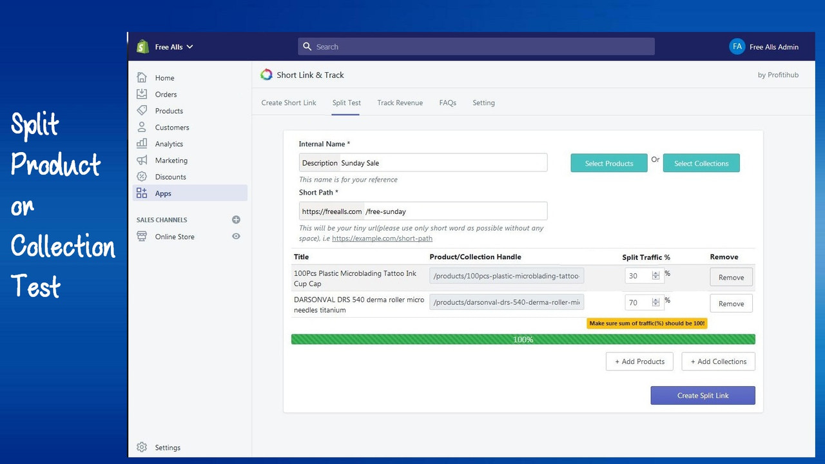This screenshot has height=464, width=825.
Task: Click the Discounts badge icon
Action: tap(142, 177)
